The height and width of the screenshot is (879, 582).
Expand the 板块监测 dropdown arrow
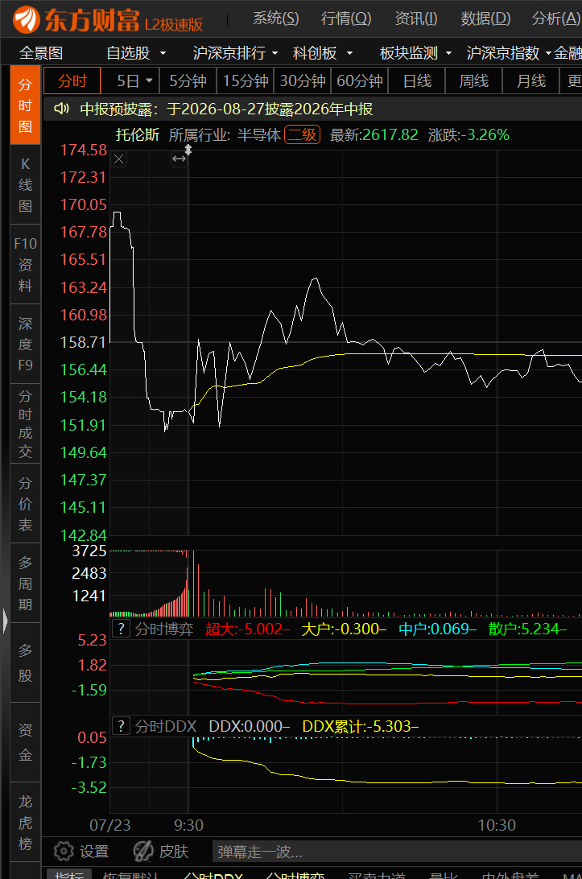pyautogui.click(x=448, y=54)
